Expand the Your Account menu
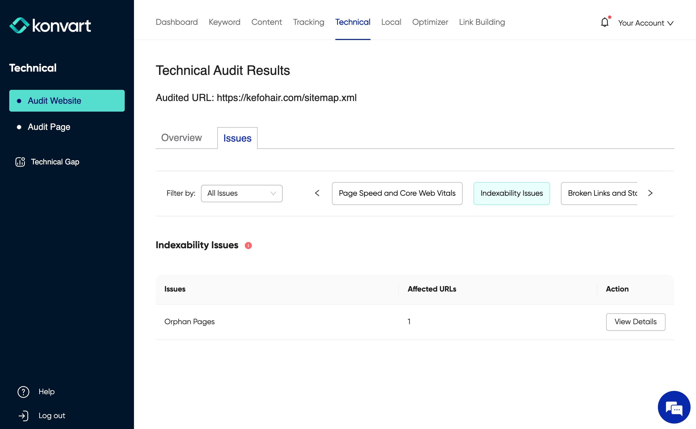The height and width of the screenshot is (429, 696). [x=646, y=23]
